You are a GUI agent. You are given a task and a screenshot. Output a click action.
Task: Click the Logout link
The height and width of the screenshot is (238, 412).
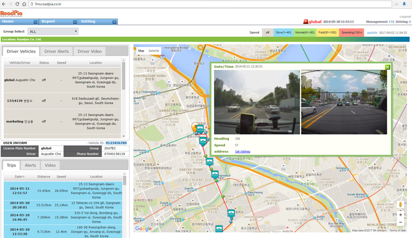click(x=405, y=17)
